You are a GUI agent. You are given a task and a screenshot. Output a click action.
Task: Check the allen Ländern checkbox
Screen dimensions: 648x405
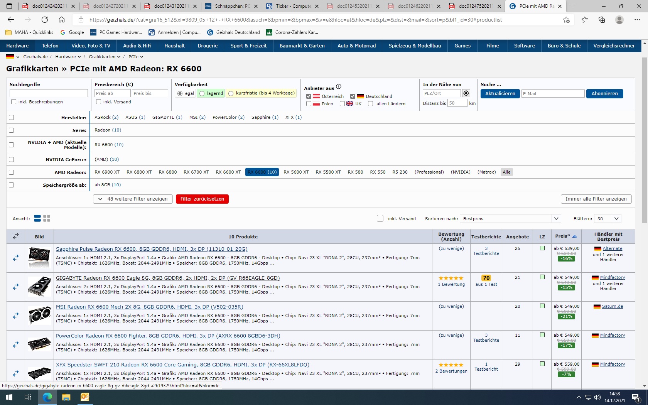(x=371, y=104)
